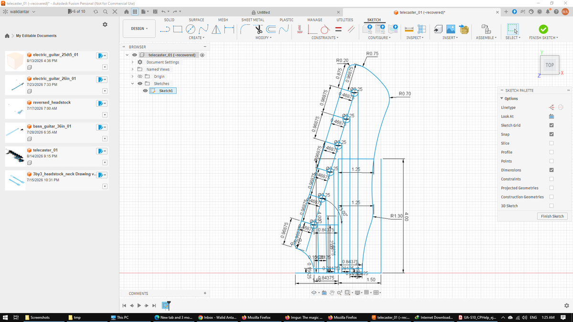Image resolution: width=573 pixels, height=322 pixels.
Task: Enable the Profile checkbox
Action: [x=552, y=152]
